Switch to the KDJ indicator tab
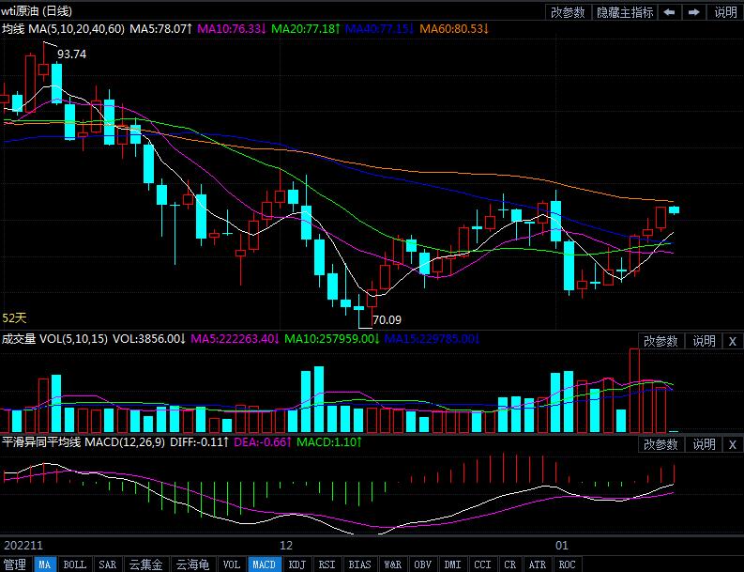744x572 pixels. pos(296,564)
